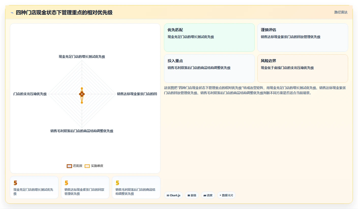358x209 pixels.
Task: Click stat card 现金充足门店的增长测试优先级
Action: 34,187
